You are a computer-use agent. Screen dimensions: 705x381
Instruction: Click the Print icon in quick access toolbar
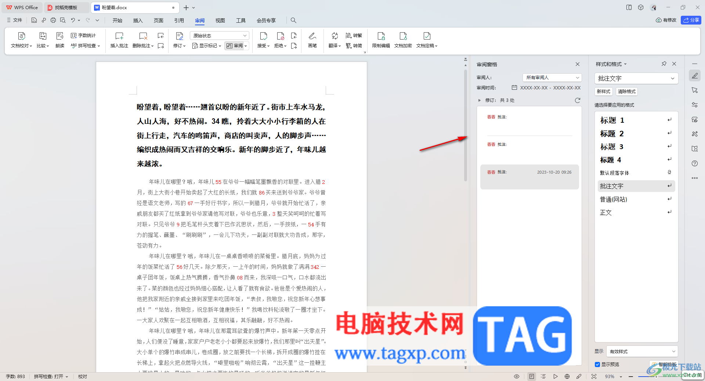point(53,20)
